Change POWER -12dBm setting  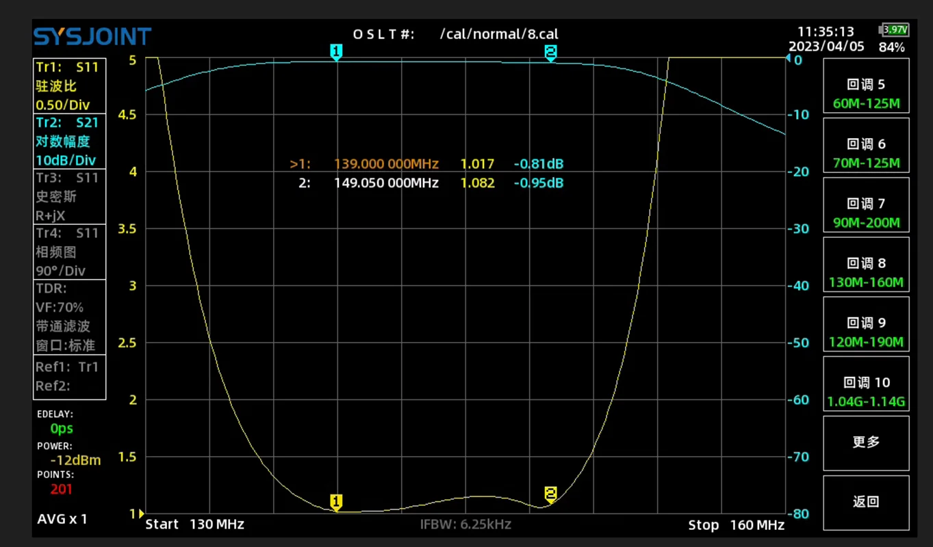(68, 453)
